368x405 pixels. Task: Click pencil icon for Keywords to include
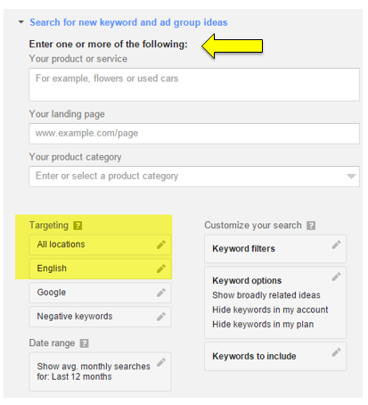tap(336, 352)
